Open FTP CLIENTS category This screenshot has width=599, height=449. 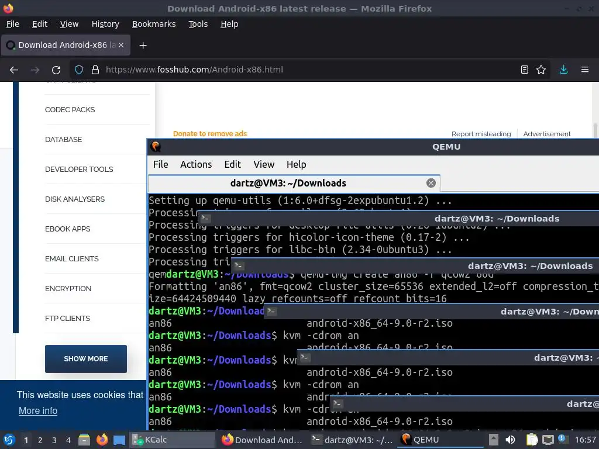[x=68, y=319]
